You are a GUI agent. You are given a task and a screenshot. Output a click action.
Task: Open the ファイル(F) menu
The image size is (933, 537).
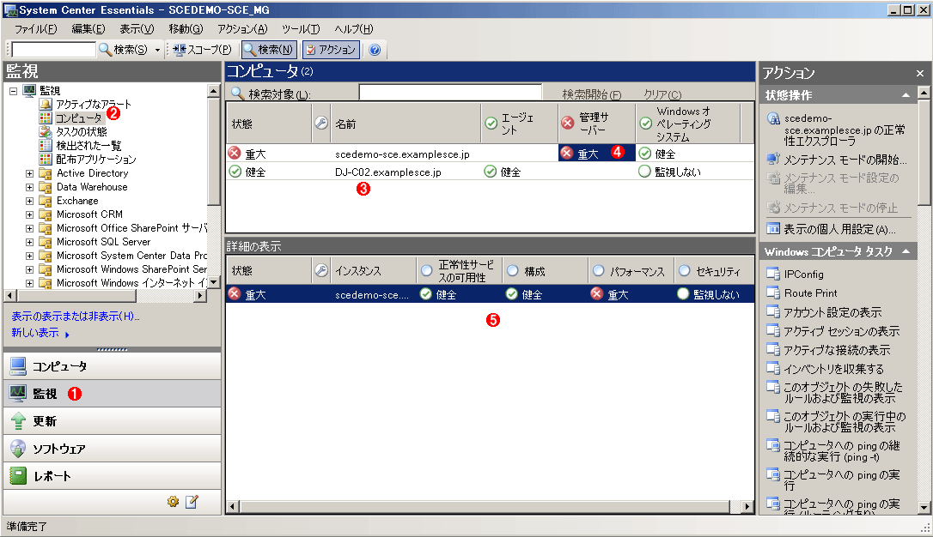(36, 29)
